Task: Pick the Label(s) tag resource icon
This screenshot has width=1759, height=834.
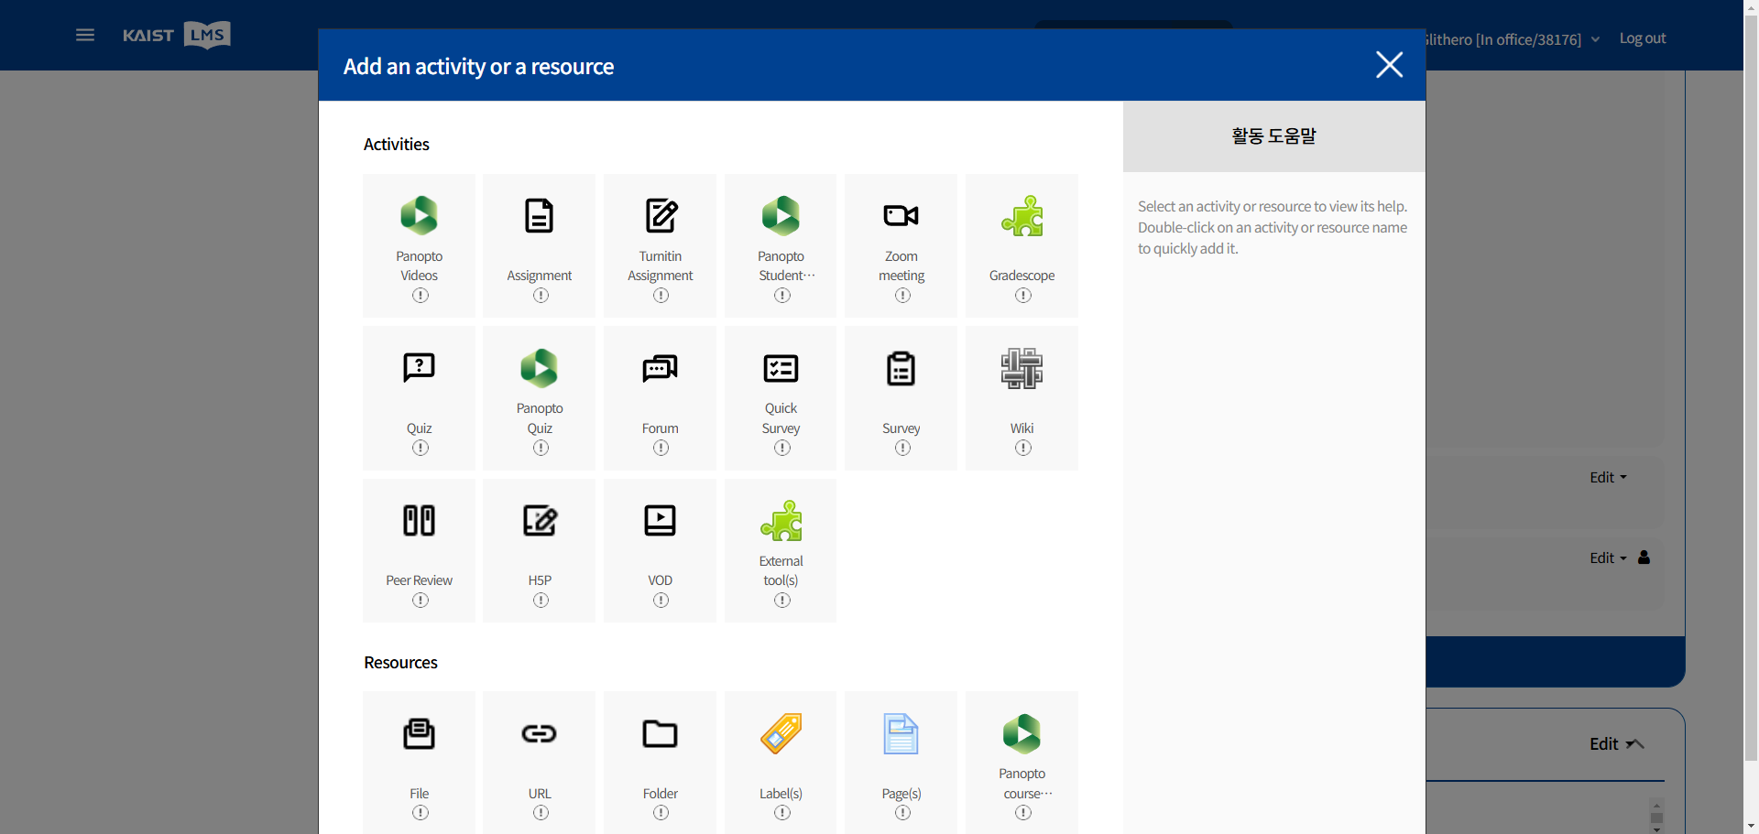Action: point(781,733)
